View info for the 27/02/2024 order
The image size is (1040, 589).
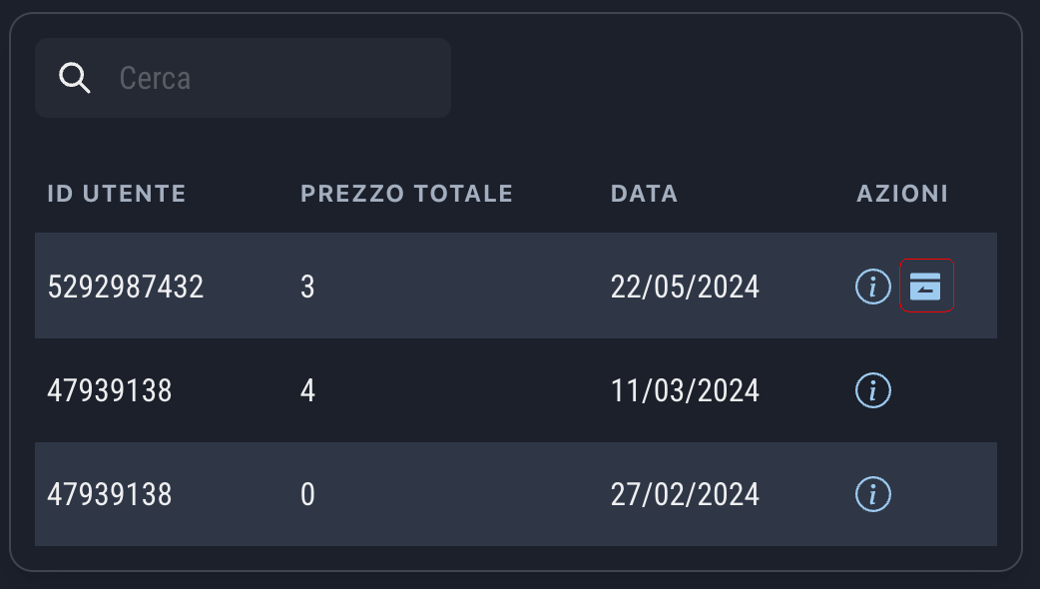873,494
